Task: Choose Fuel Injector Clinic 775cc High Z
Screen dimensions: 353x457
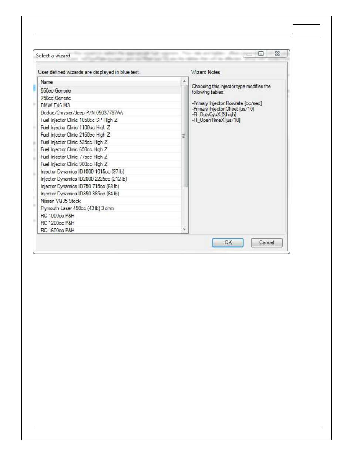Action: [109, 157]
